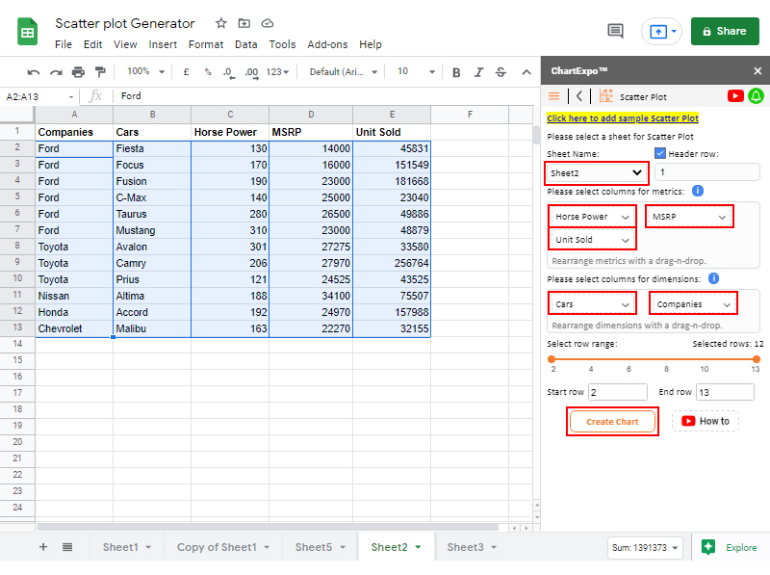Open the File menu

click(64, 44)
